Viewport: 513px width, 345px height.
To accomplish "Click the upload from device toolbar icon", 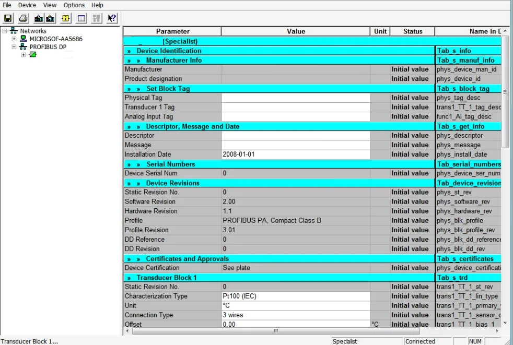I will click(50, 18).
